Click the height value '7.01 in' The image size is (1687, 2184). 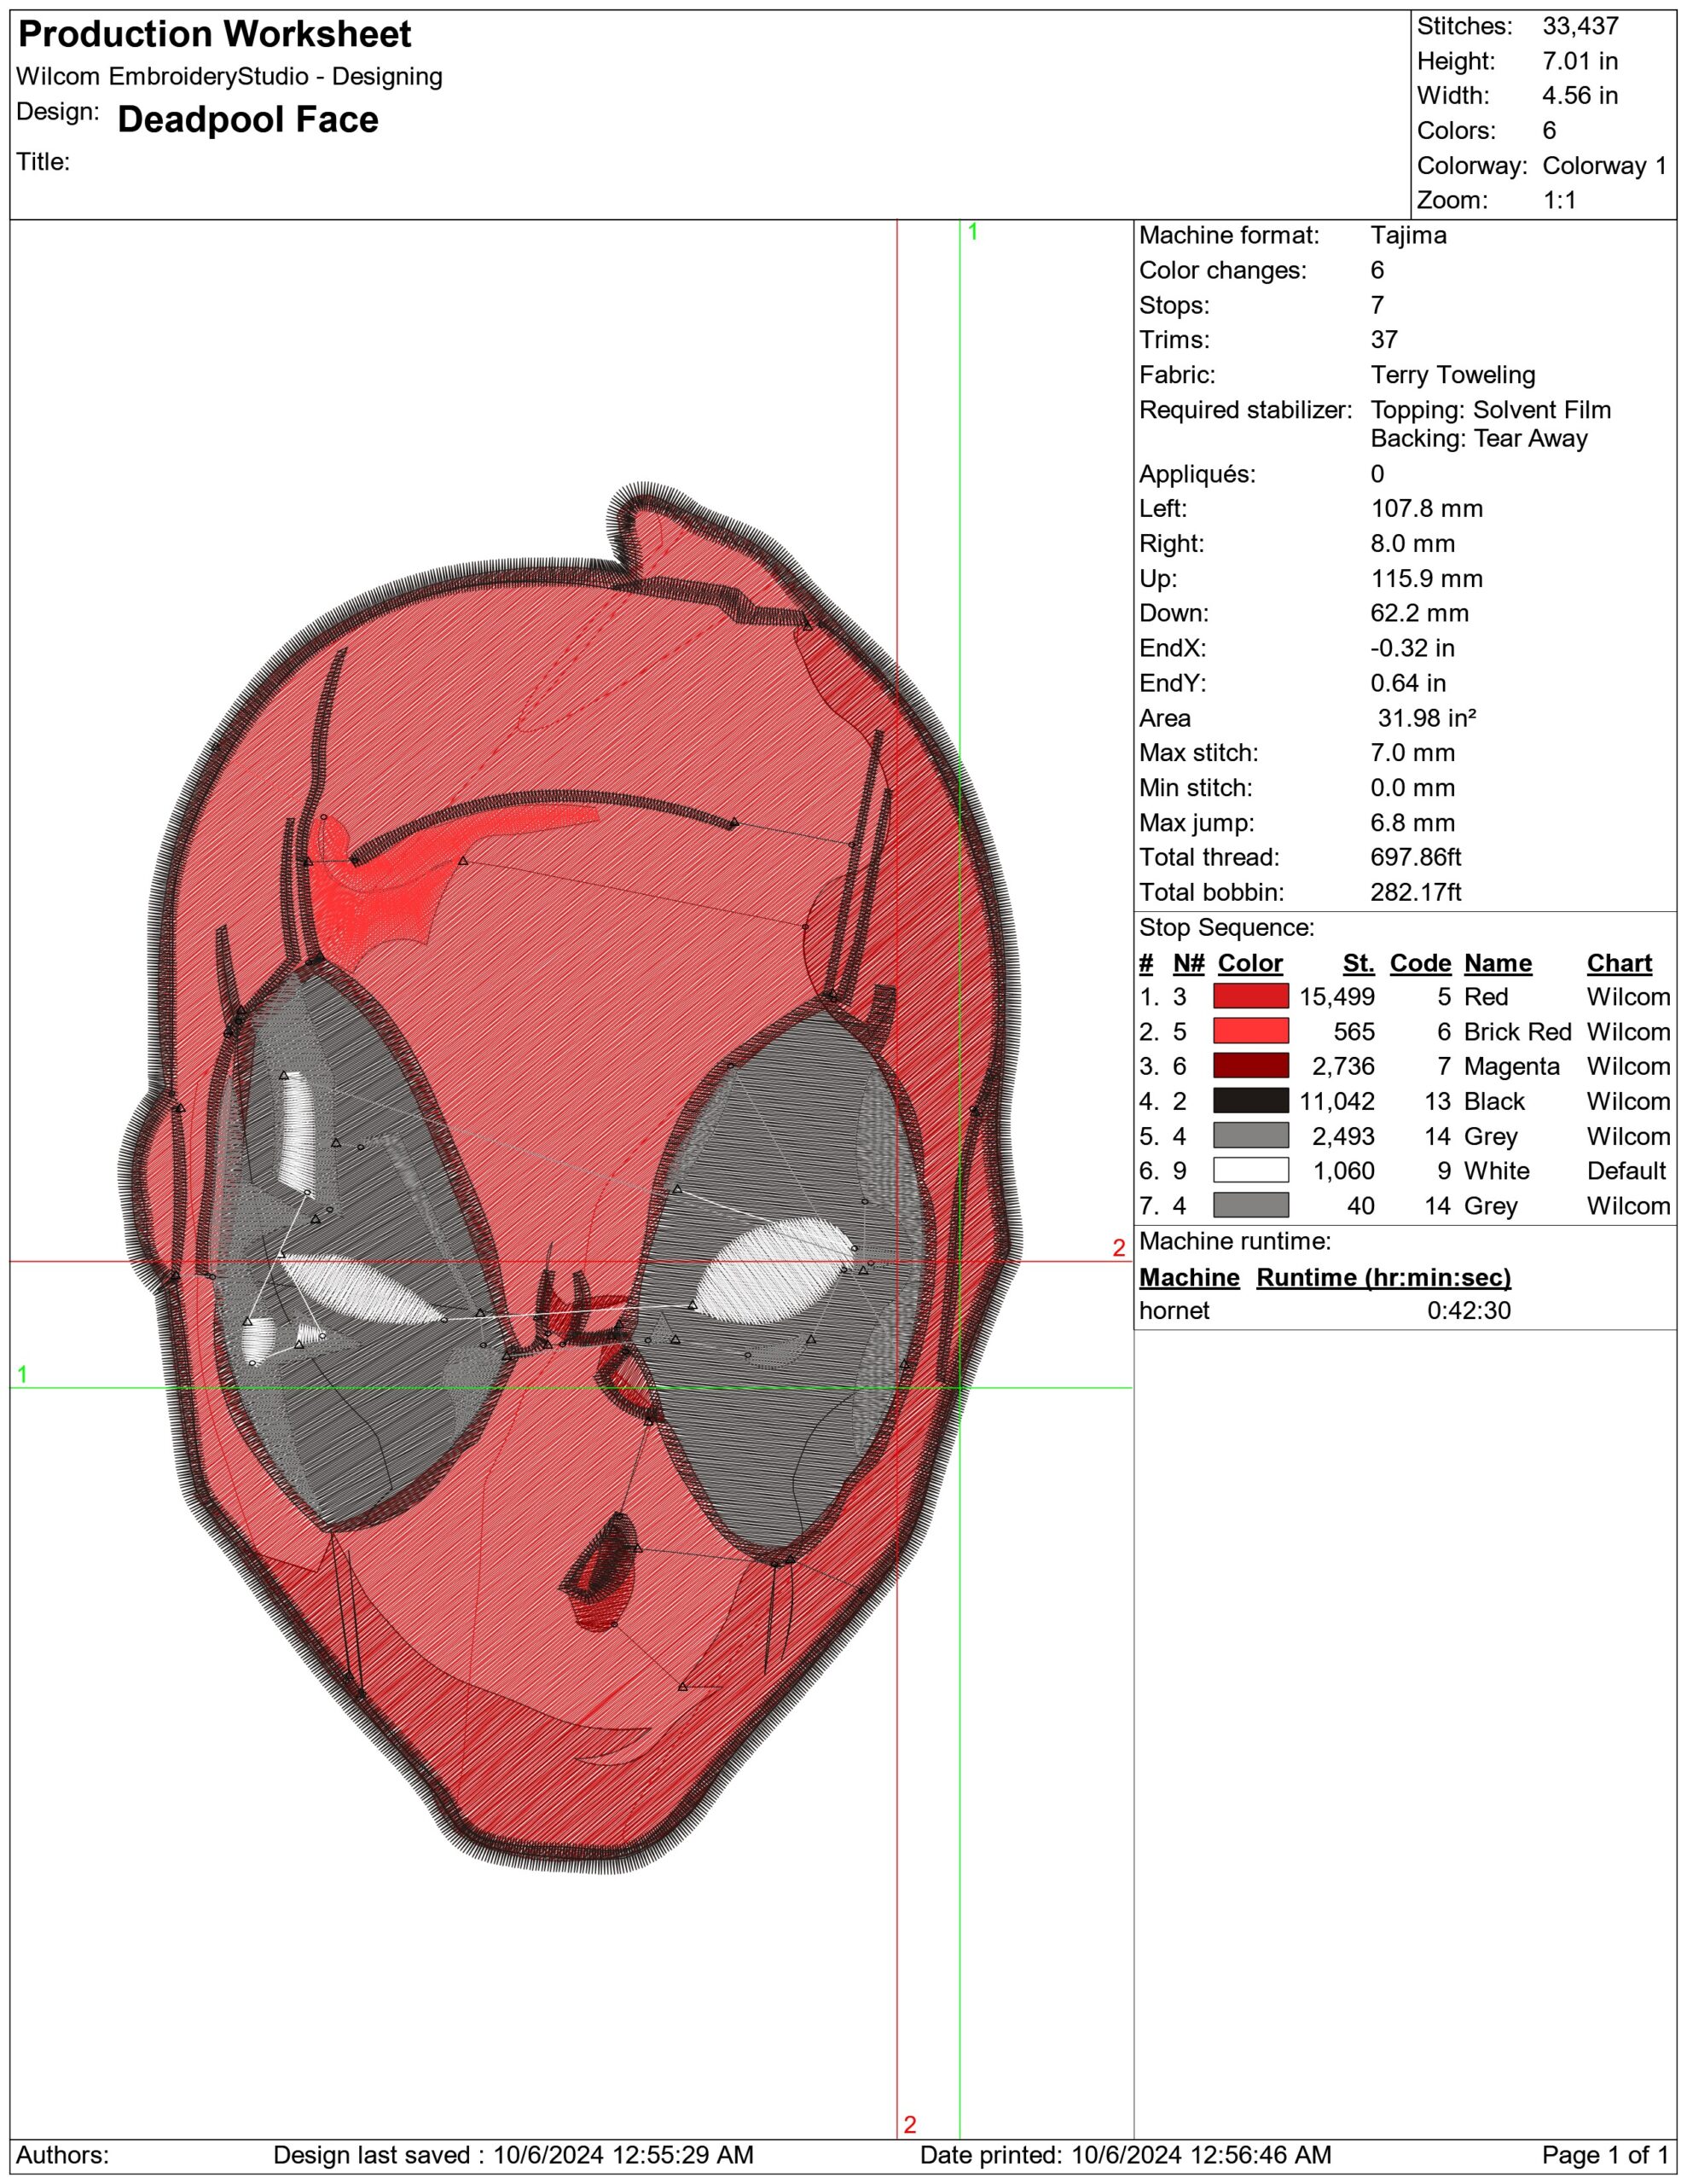1580,61
